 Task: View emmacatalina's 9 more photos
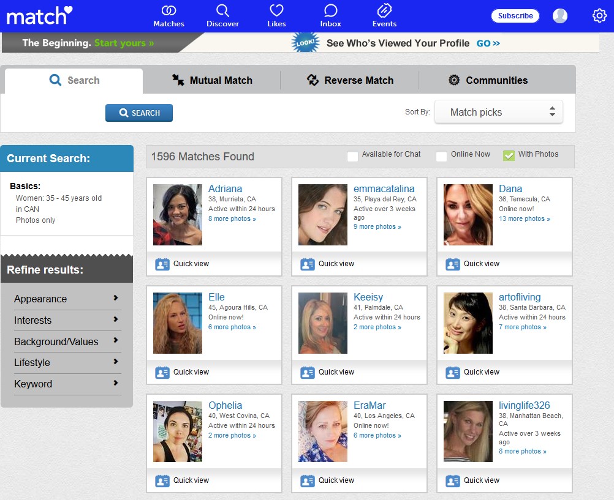[x=377, y=226]
